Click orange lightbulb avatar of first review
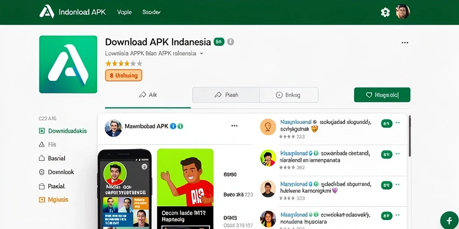 [268, 127]
